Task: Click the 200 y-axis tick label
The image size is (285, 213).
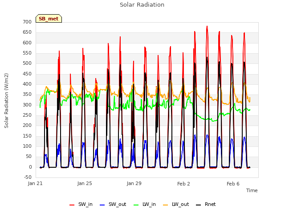Action: click(27, 125)
